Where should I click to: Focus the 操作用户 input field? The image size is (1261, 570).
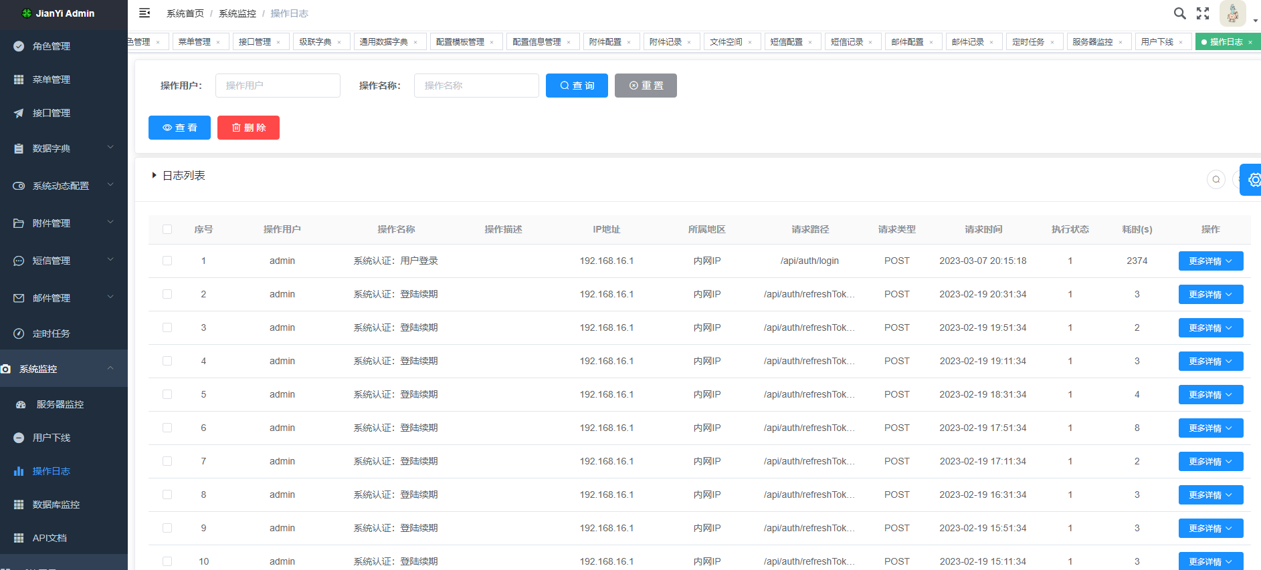coord(278,86)
